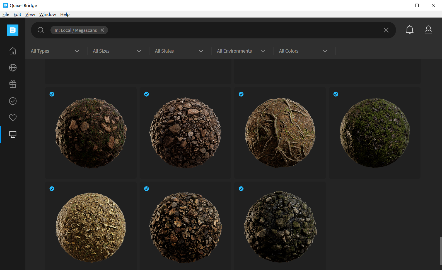This screenshot has height=270, width=442.
Task: Expand the All States dropdown
Action: pyautogui.click(x=179, y=51)
